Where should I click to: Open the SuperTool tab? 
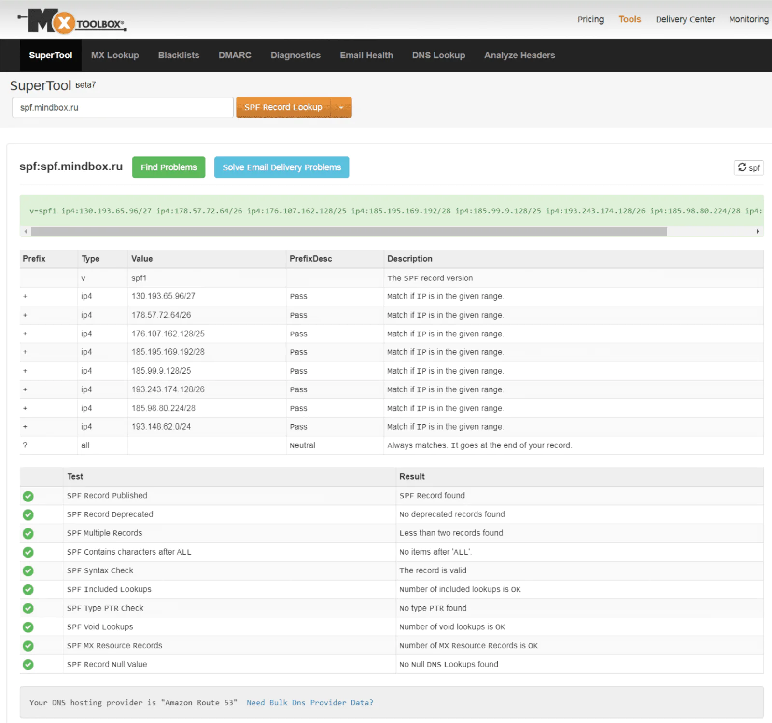50,55
